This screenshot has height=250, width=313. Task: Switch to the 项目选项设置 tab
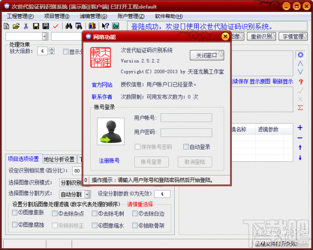pyautogui.click(x=24, y=159)
